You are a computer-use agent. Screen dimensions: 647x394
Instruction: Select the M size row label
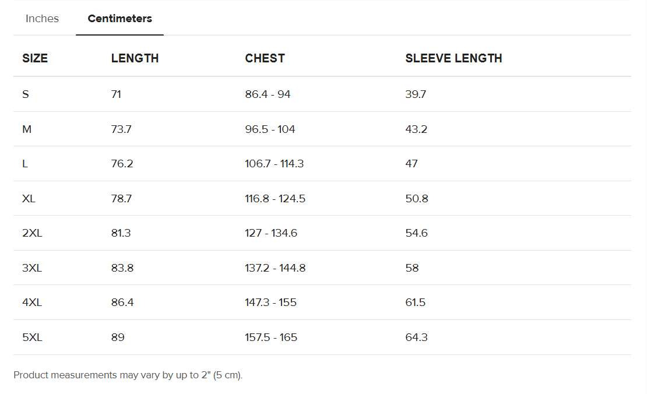coord(27,129)
